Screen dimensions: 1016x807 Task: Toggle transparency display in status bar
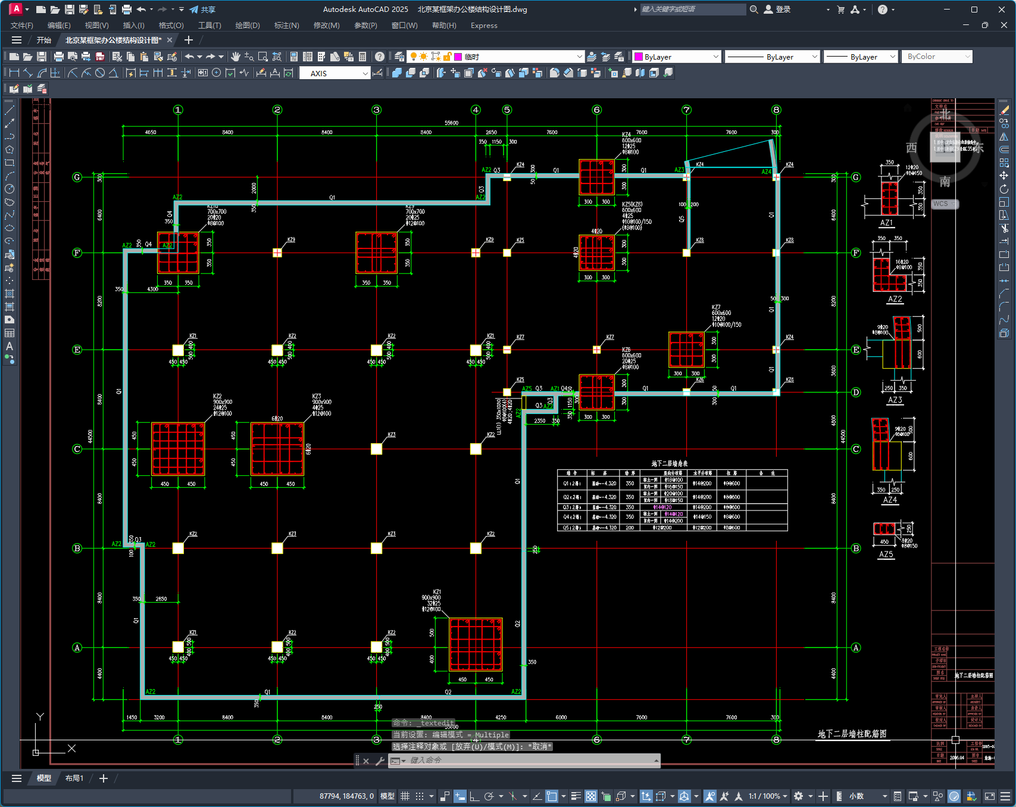coord(590,796)
